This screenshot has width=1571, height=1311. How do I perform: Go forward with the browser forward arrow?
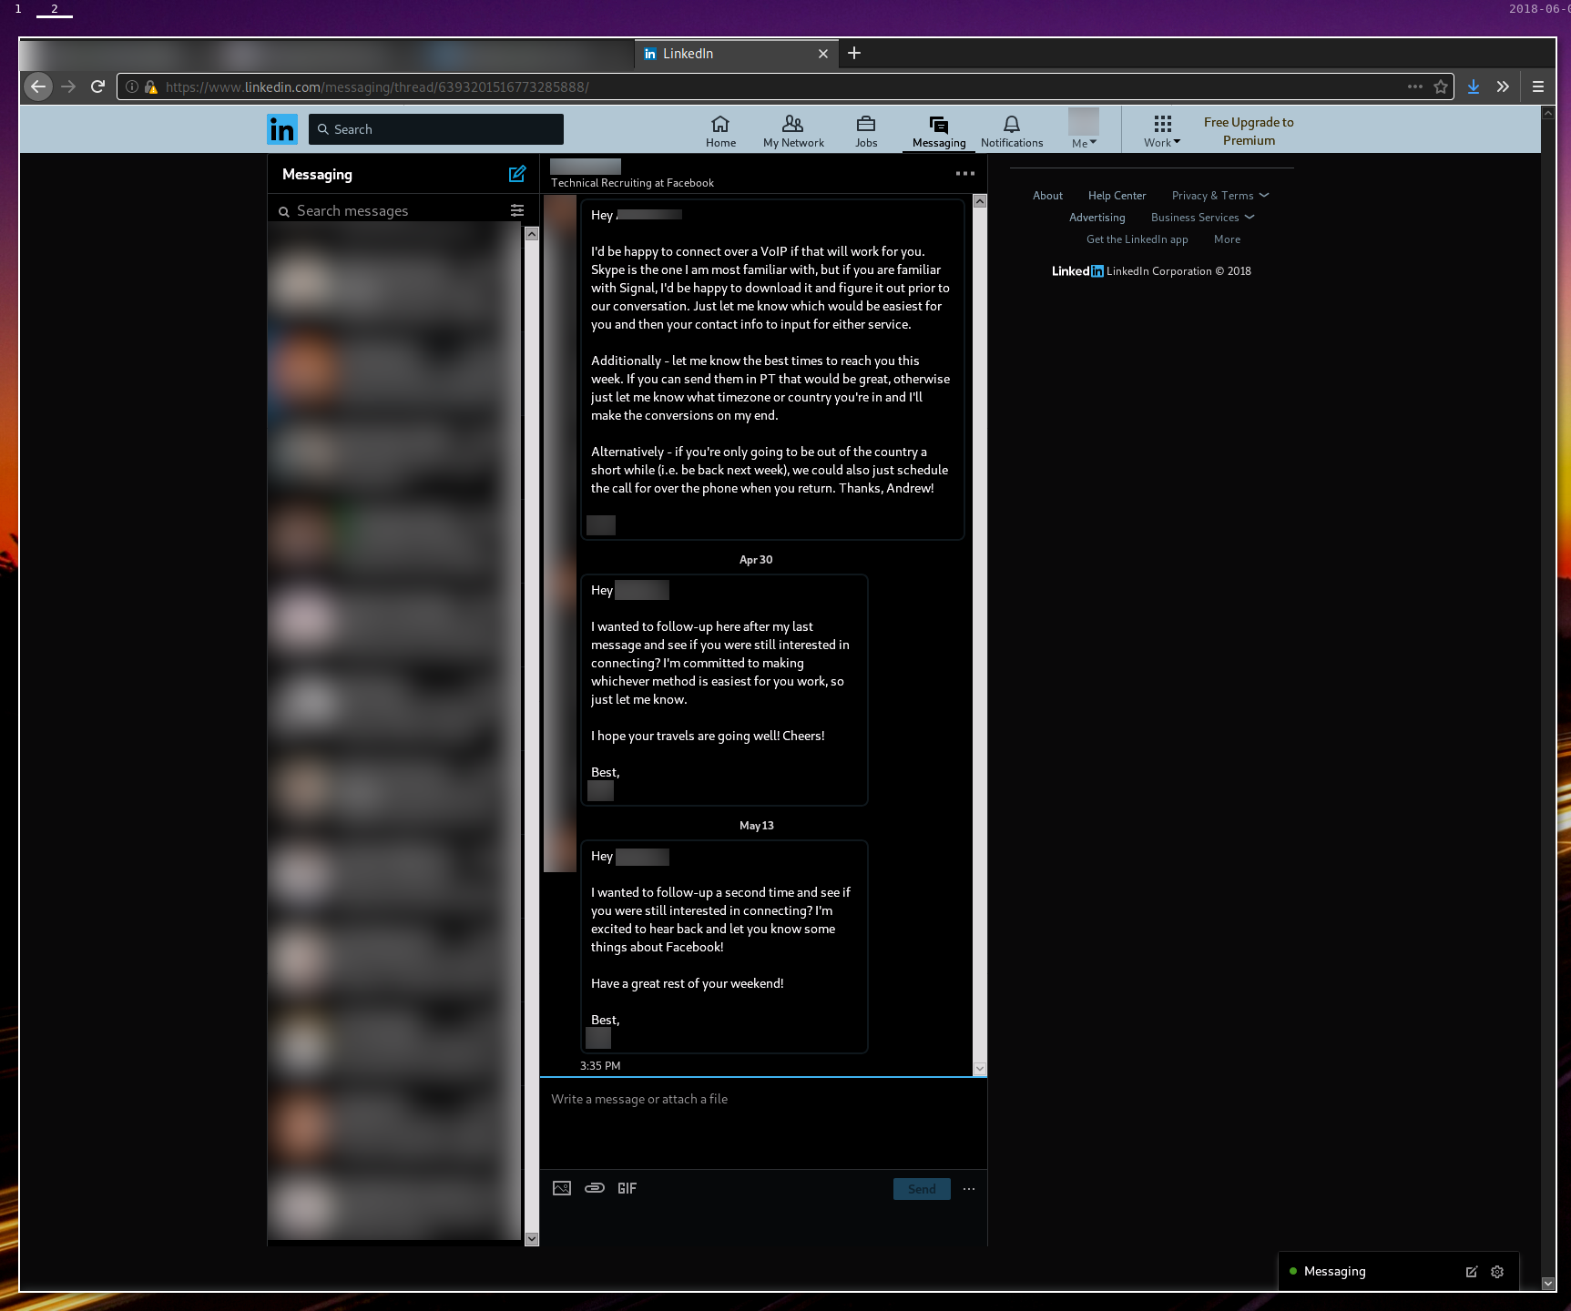coord(68,86)
